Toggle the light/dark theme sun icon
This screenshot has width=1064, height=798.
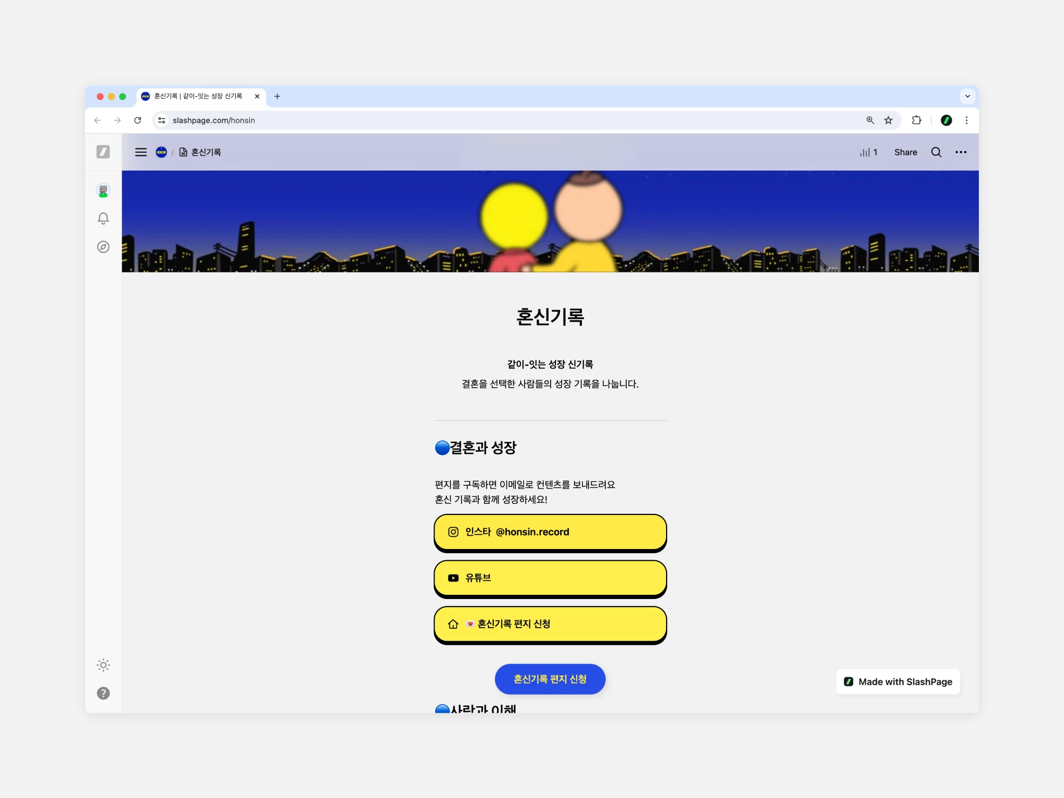(x=103, y=665)
